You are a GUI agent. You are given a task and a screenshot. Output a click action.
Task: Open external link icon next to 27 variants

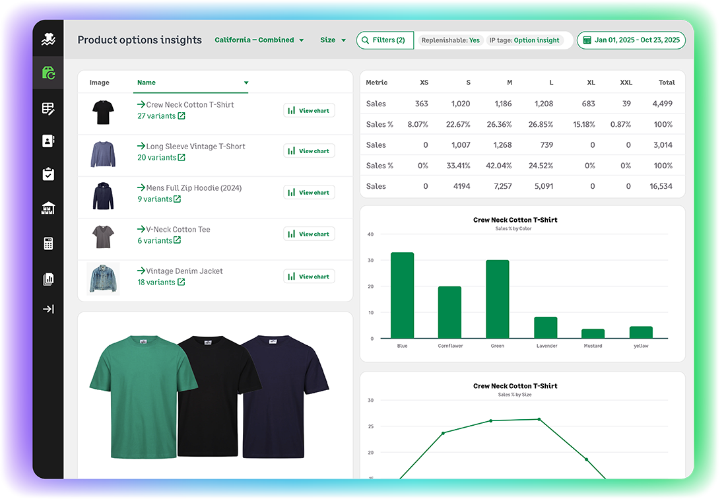(x=181, y=116)
